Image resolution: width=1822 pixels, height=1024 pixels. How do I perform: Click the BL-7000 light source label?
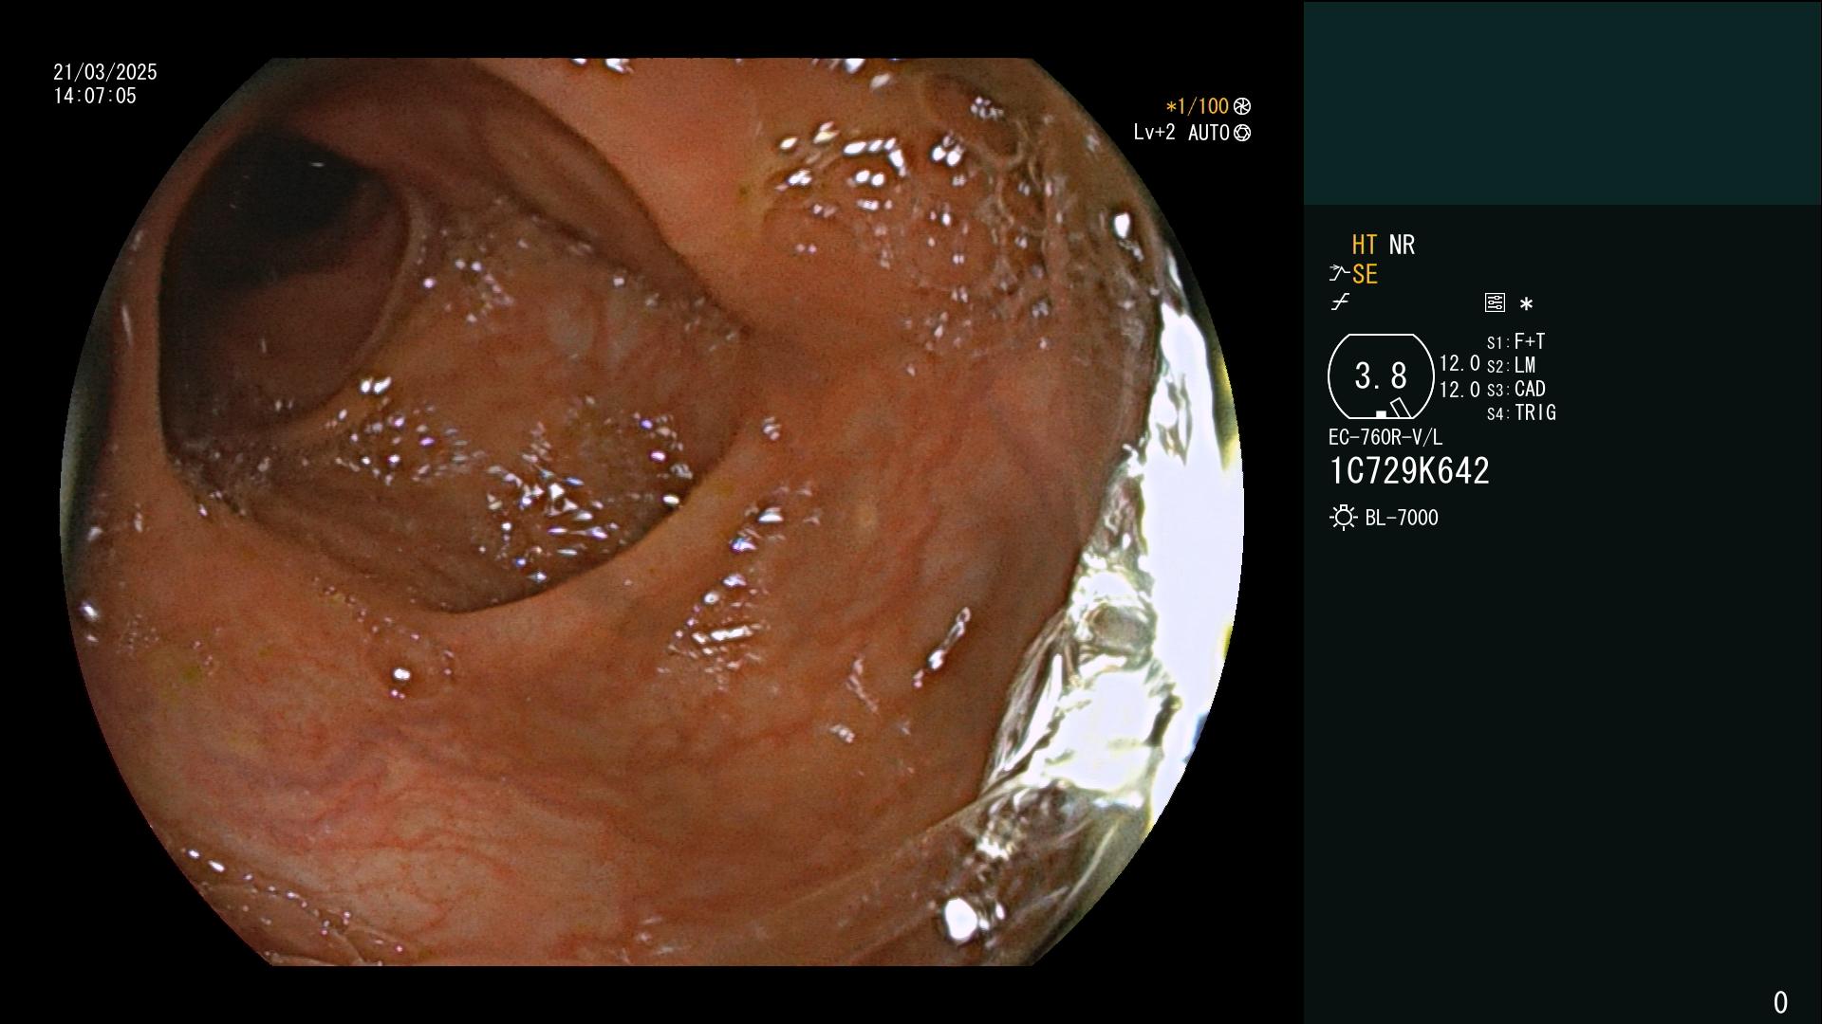tap(1402, 518)
